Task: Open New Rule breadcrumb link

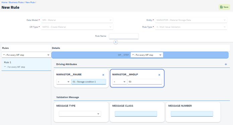Action: pyautogui.click(x=30, y=2)
